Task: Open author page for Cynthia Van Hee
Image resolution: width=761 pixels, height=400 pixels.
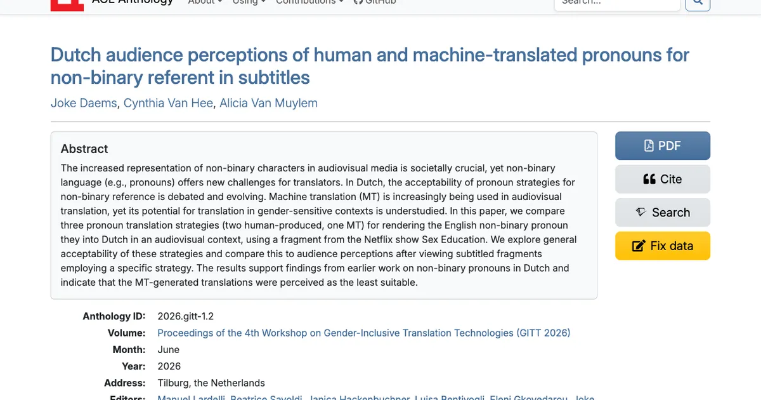Action: (x=168, y=103)
